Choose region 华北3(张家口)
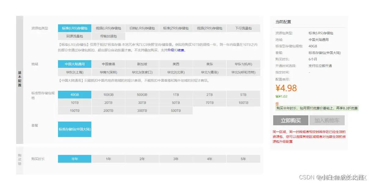The image size is (369, 183). [x=142, y=72]
